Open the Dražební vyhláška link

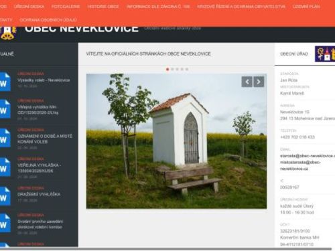[x=39, y=194]
